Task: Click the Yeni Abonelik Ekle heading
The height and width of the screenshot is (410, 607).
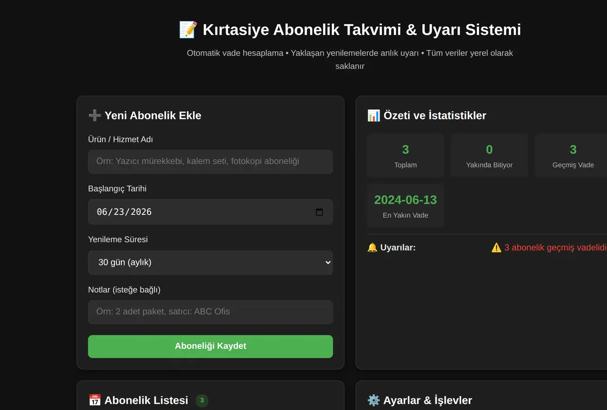Action: click(x=153, y=115)
